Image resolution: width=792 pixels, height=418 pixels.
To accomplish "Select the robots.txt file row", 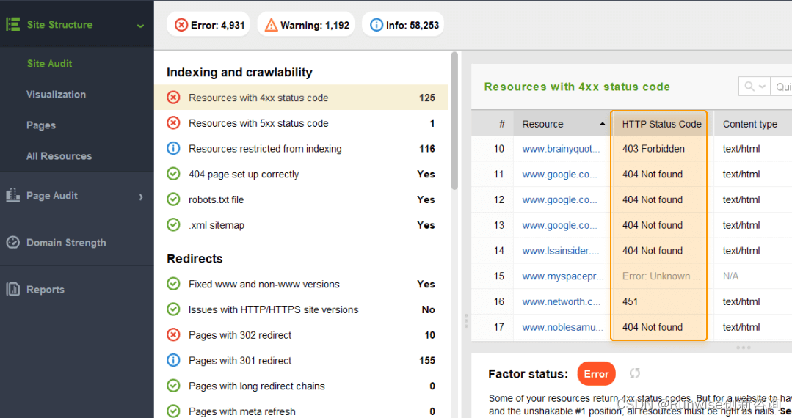I will point(301,199).
